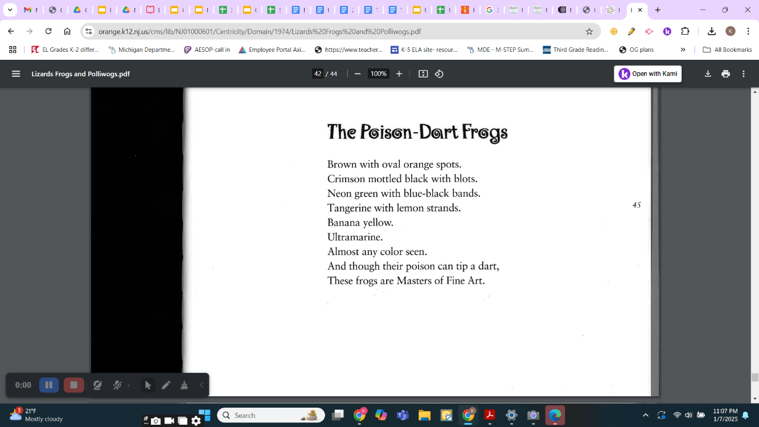This screenshot has height=427, width=759.
Task: Open the Windows Start menu
Action: 204,415
